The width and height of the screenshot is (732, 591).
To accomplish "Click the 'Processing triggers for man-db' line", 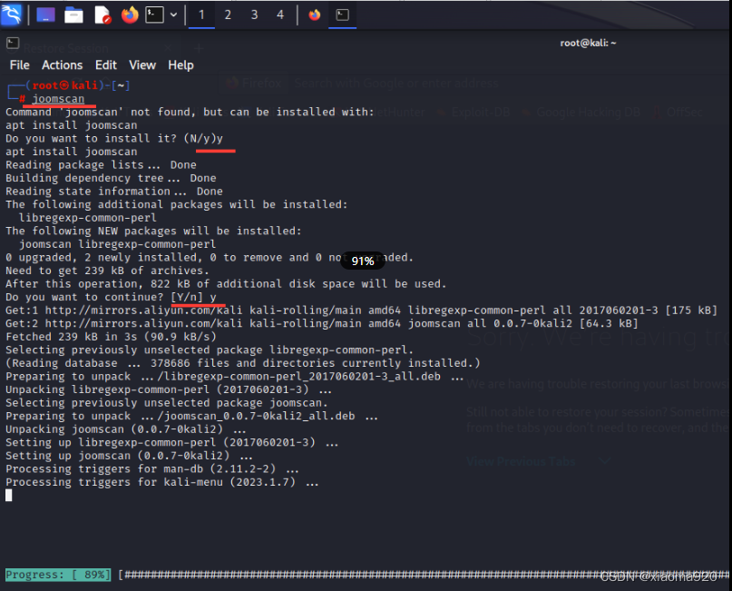I will point(152,468).
